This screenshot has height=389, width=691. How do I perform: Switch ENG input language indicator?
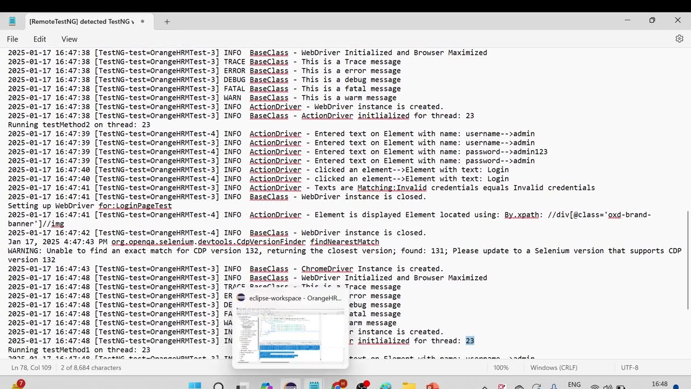coord(574,385)
